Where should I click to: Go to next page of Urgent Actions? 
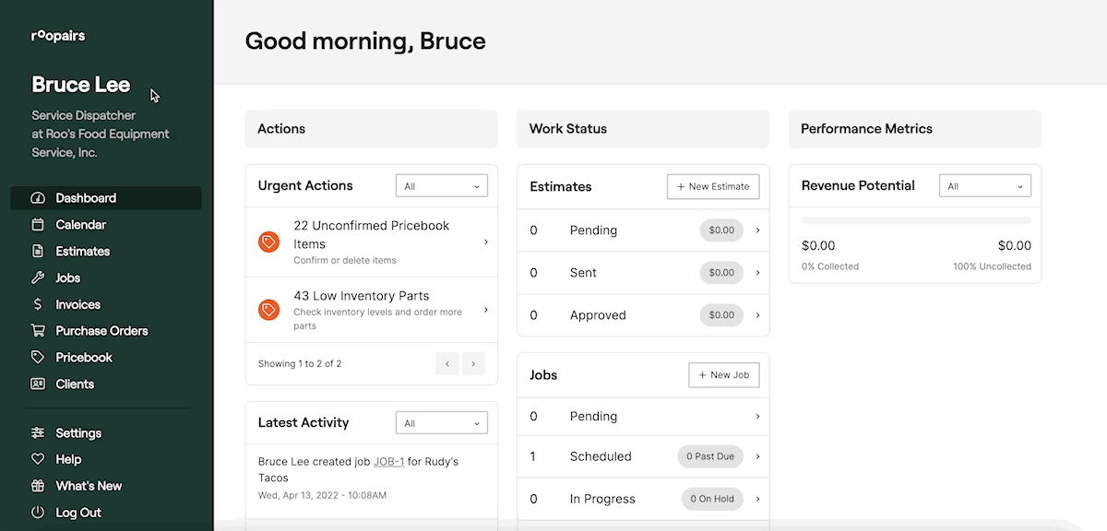coord(473,364)
